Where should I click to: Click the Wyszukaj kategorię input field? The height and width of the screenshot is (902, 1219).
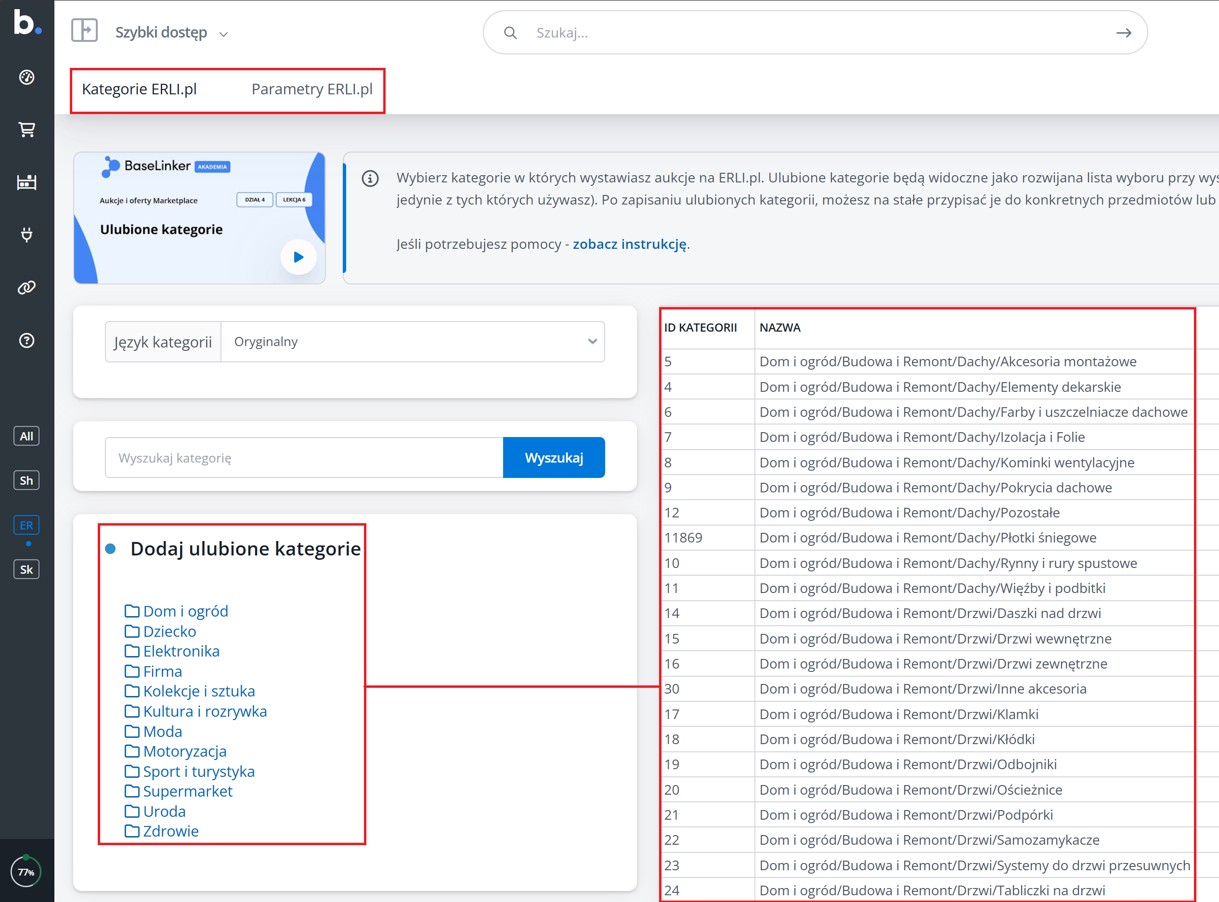click(304, 458)
